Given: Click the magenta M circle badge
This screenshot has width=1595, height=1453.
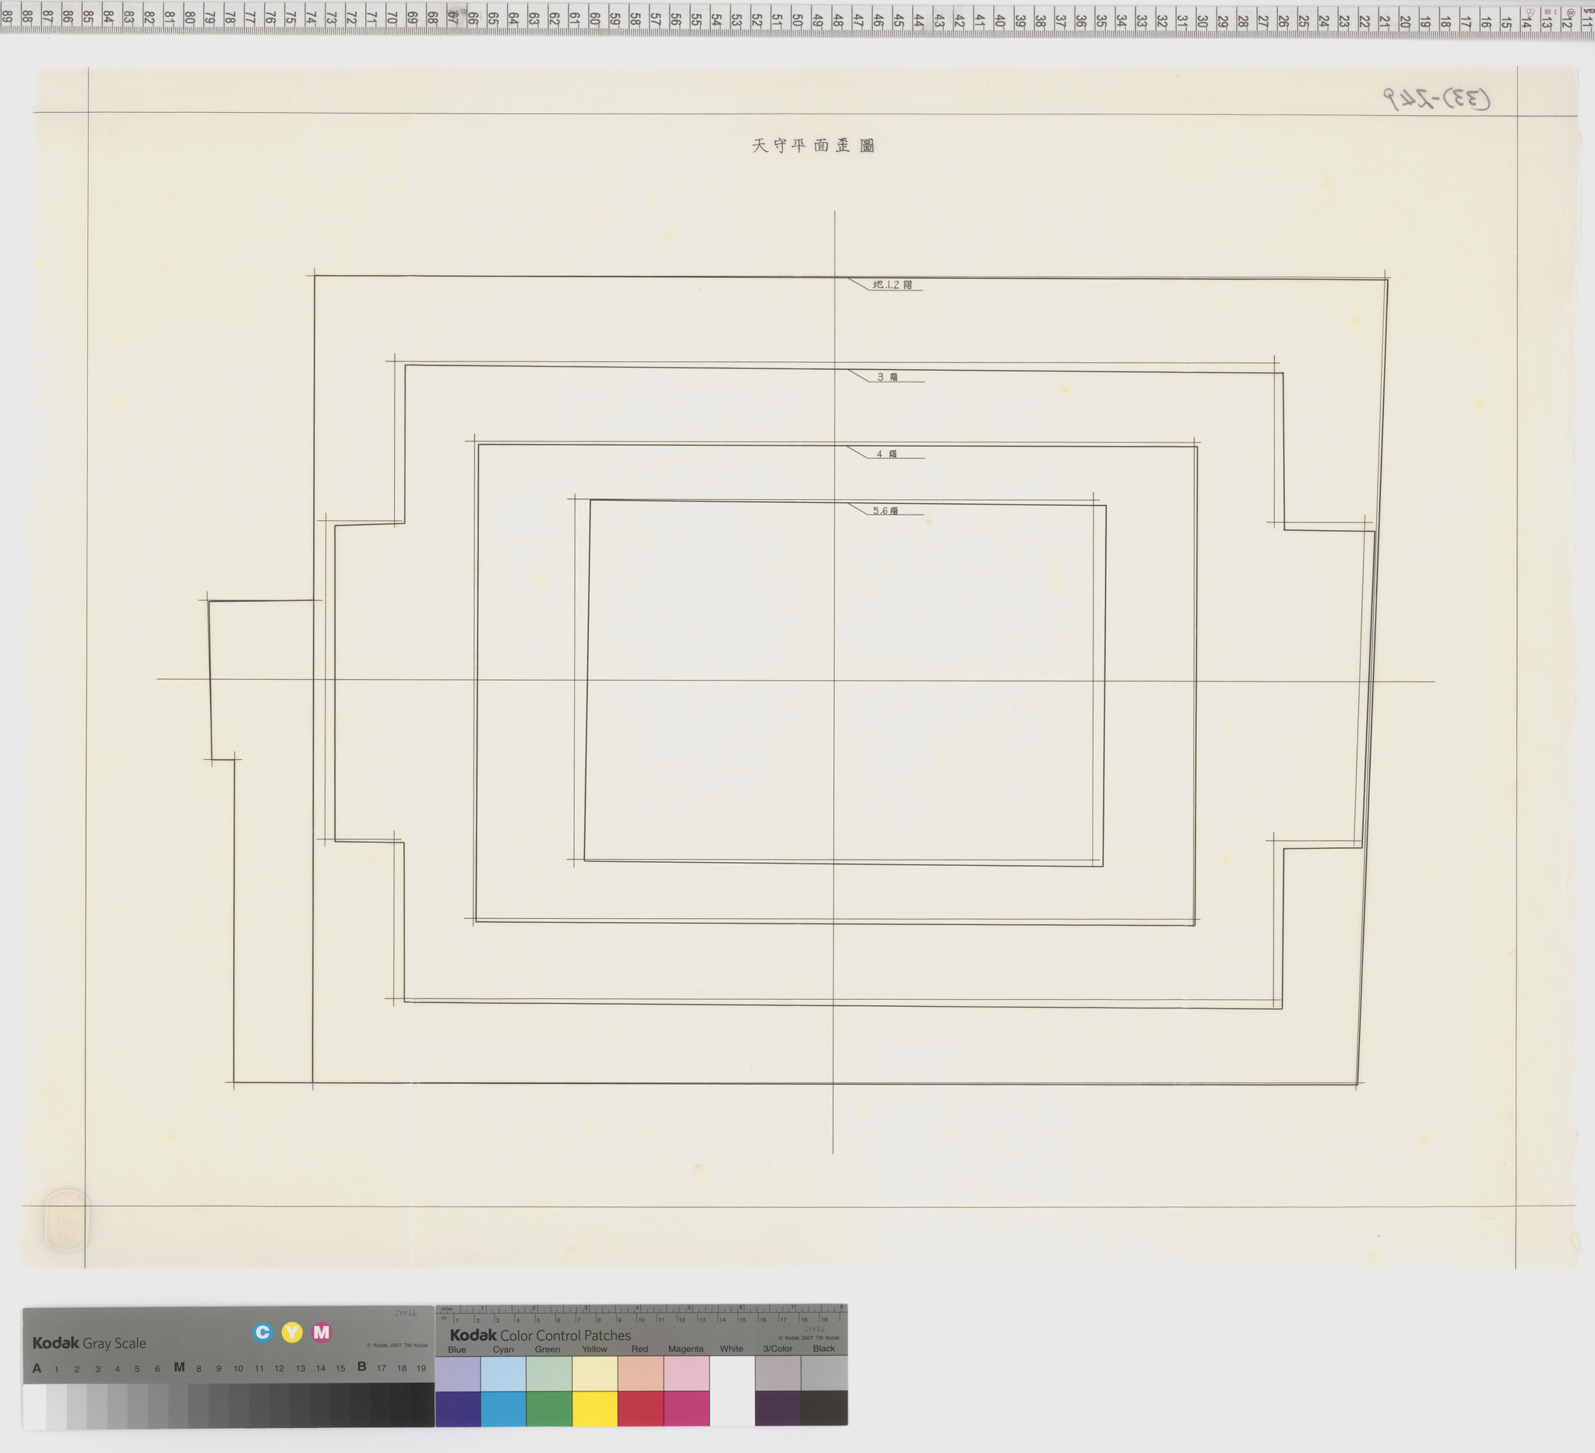Looking at the screenshot, I should click(x=321, y=1333).
